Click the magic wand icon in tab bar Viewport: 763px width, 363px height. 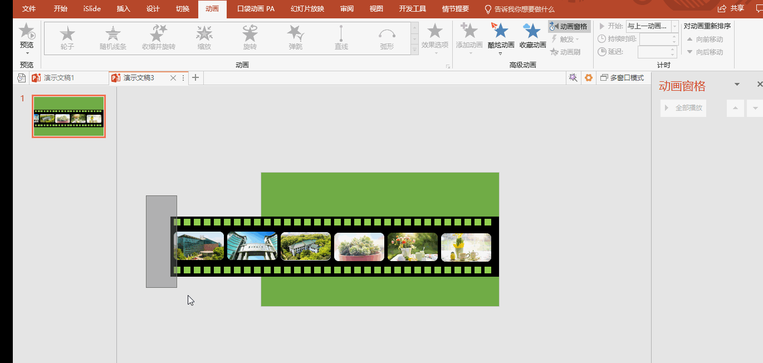coord(573,78)
